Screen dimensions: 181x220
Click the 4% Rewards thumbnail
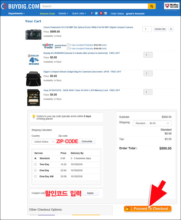pyautogui.click(x=34, y=60)
